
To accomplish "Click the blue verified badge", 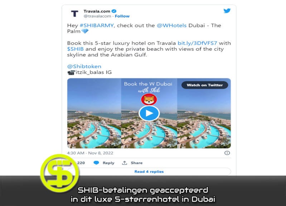I will [114, 11].
